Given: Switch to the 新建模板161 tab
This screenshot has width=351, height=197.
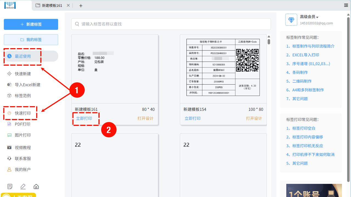Looking at the screenshot, I should click(52, 5).
